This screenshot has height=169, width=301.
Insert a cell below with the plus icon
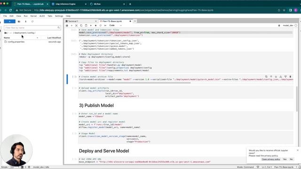pyautogui.click(x=71, y=25)
